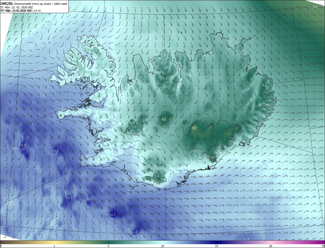Click the 5.5 value on western glacier

click(134, 126)
